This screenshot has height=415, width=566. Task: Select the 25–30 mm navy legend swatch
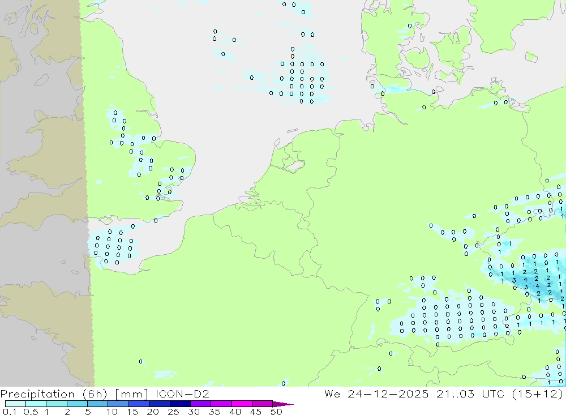180,404
